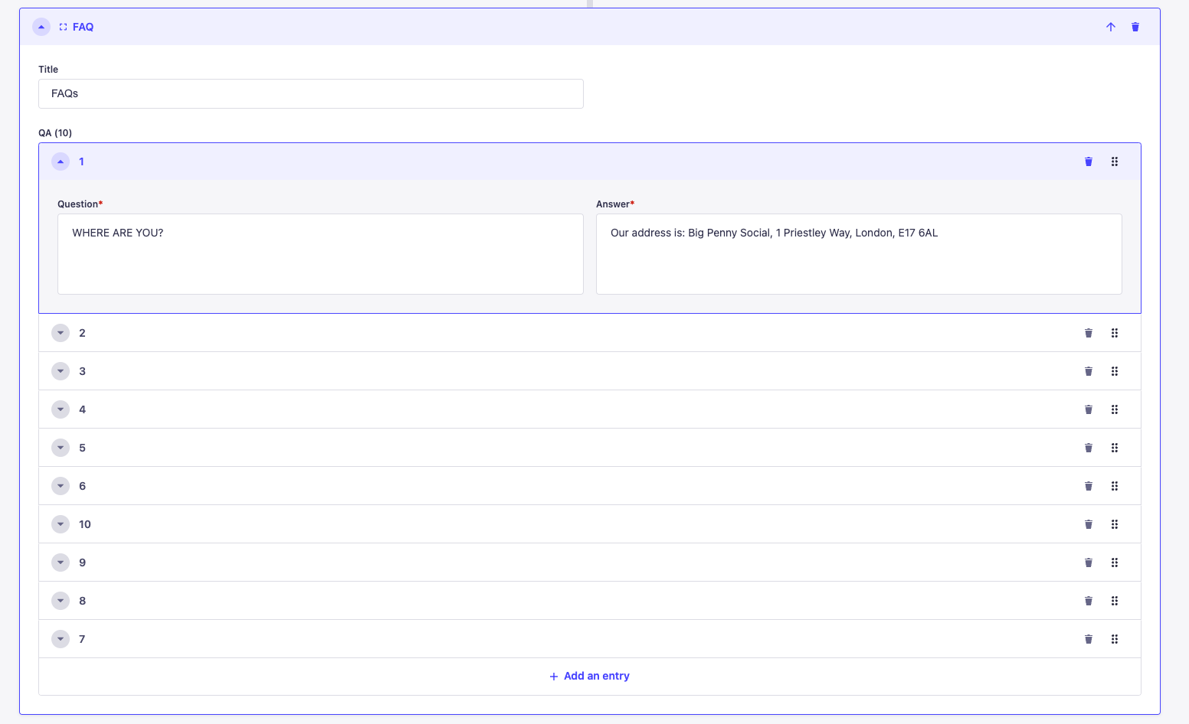Expand QA entry 4

(61, 409)
